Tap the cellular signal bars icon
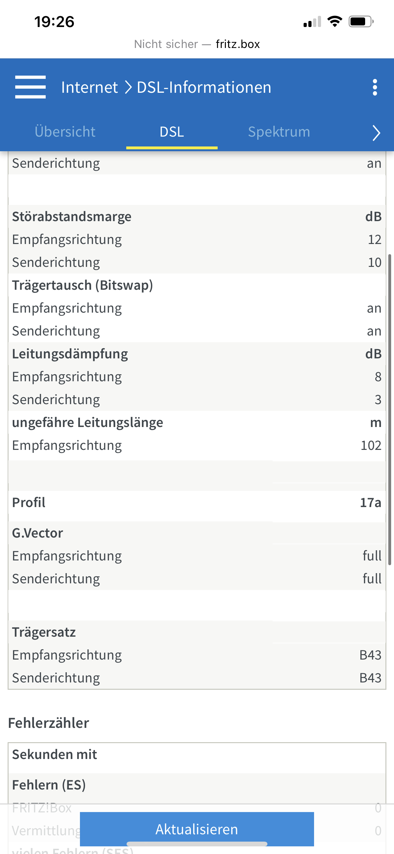Screen dimensions: 394x854 [x=312, y=22]
